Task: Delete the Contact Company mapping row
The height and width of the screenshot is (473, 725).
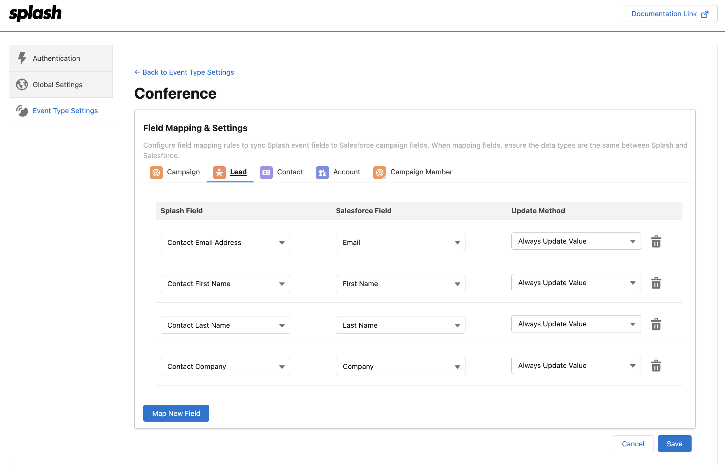Action: click(656, 366)
